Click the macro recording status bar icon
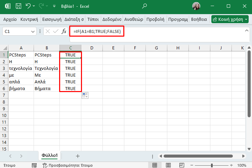Viewport: 252px width, 168px height. pos(34,165)
